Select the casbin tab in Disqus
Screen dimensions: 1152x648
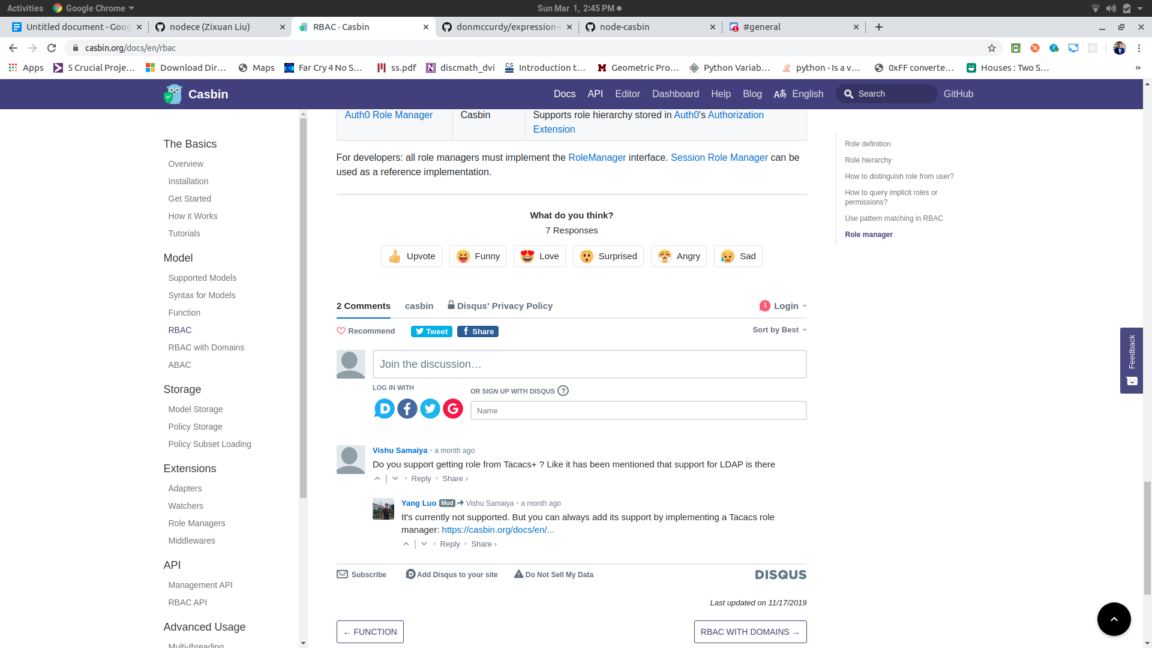click(419, 306)
